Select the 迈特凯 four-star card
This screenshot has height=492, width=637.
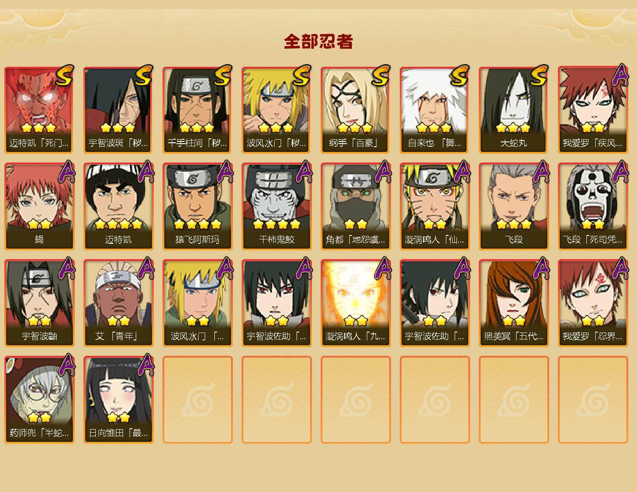(118, 206)
